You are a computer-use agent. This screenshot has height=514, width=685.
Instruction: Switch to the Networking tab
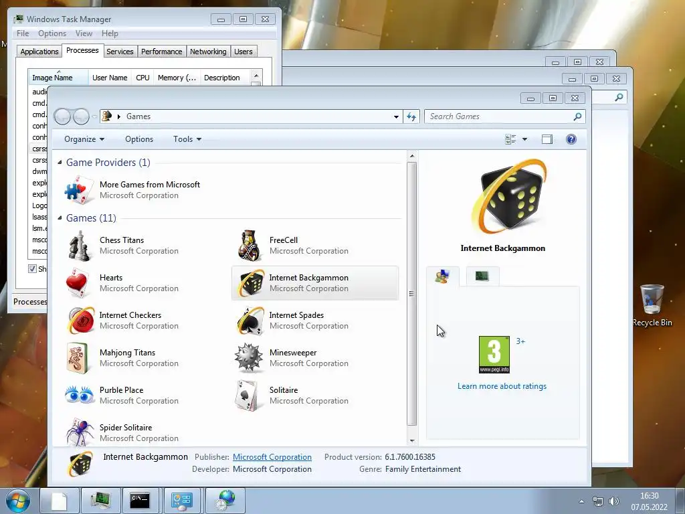(x=209, y=52)
